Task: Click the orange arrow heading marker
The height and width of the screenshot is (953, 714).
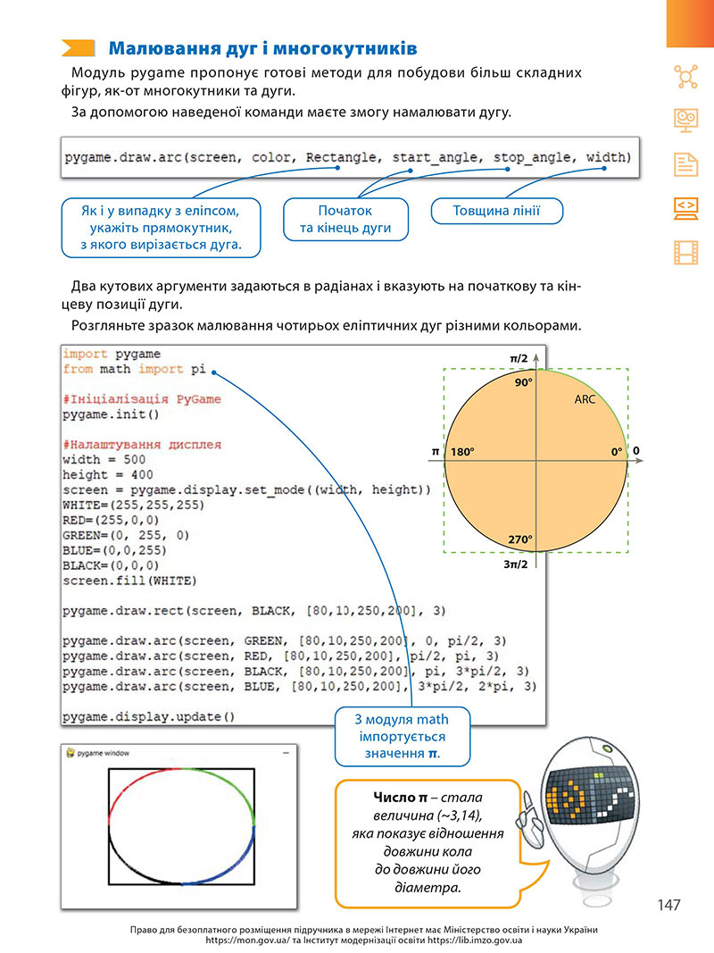Action: (79, 48)
